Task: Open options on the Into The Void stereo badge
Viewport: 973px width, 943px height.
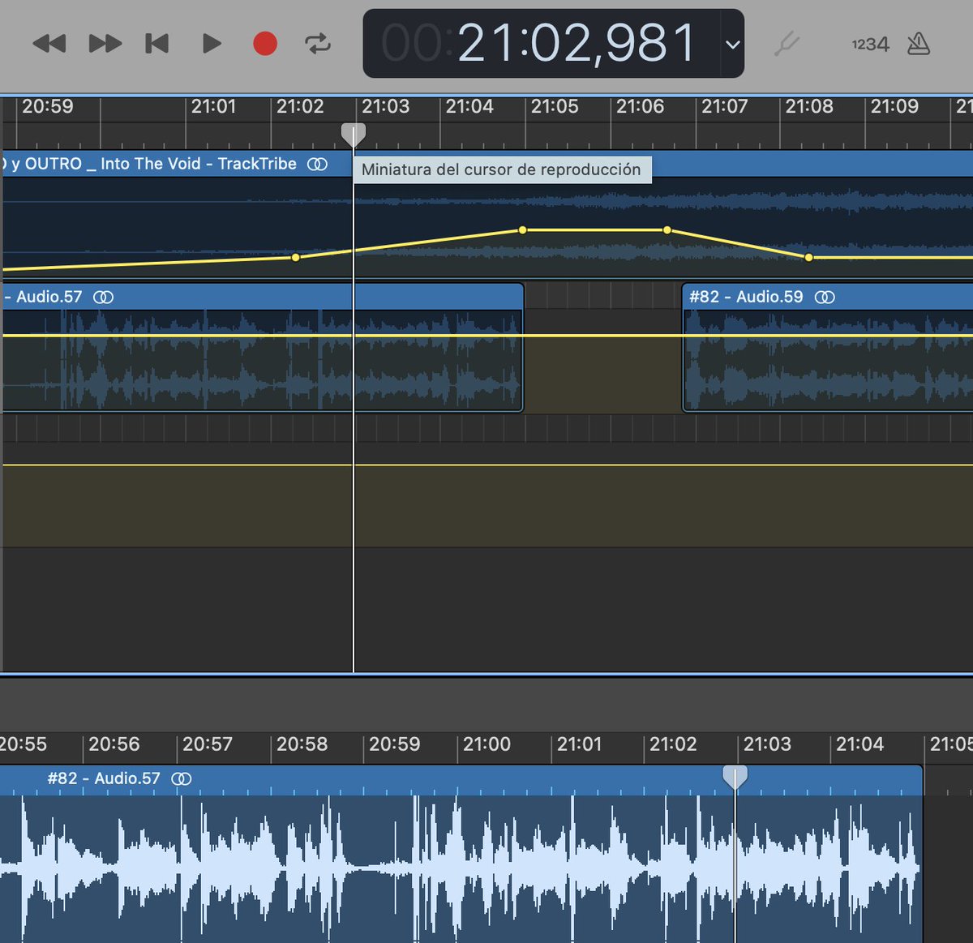Action: [315, 164]
